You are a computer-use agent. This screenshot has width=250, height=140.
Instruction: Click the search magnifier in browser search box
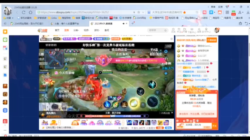tap(197, 12)
